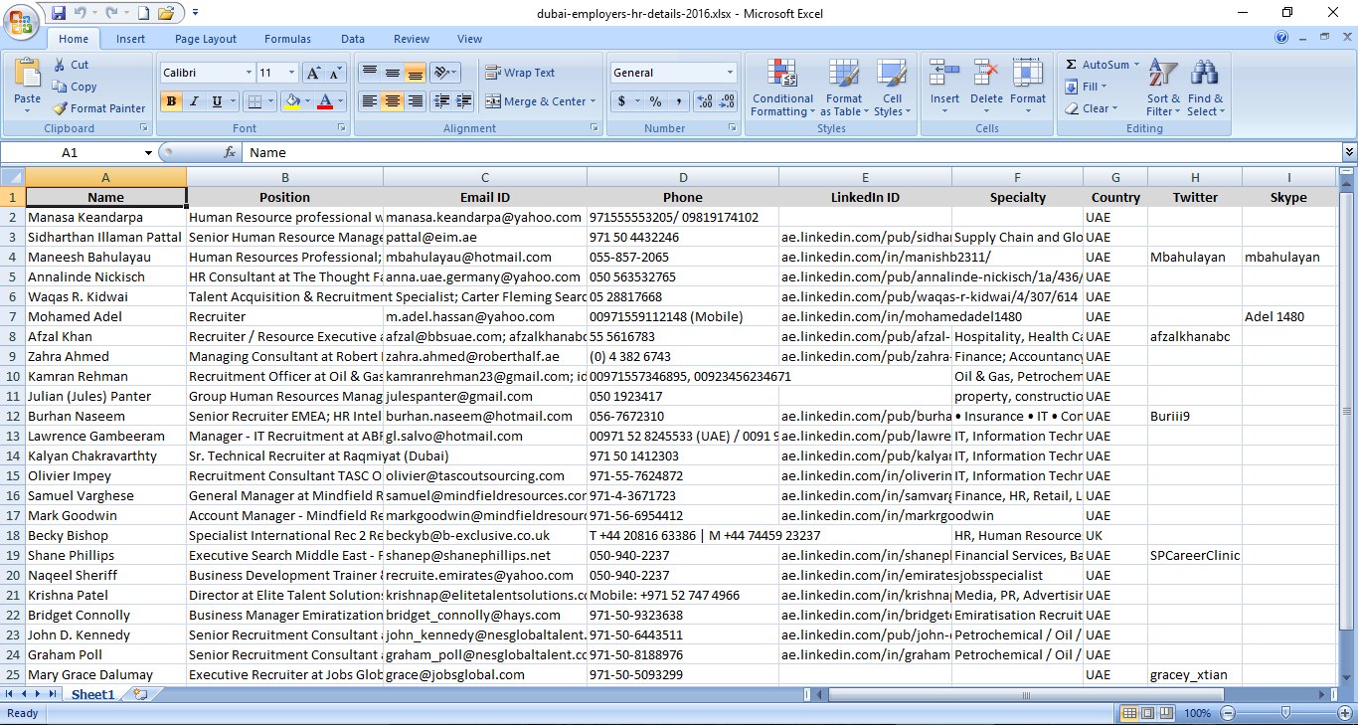The height and width of the screenshot is (725, 1358).
Task: Toggle bold formatting
Action: (171, 100)
